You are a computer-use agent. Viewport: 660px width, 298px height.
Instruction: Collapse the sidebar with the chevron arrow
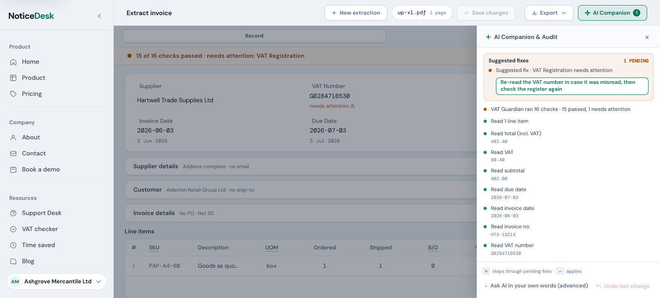pos(99,16)
